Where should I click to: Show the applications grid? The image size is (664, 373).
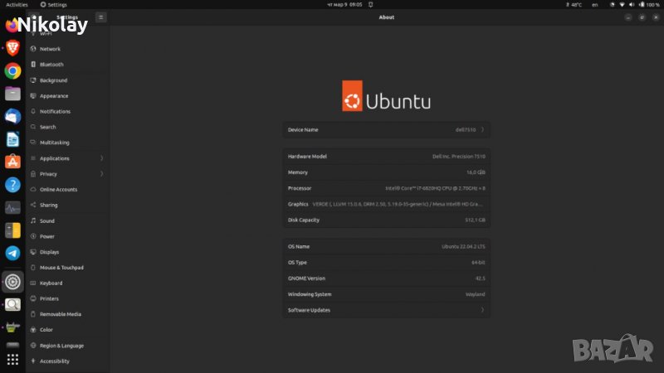point(12,360)
